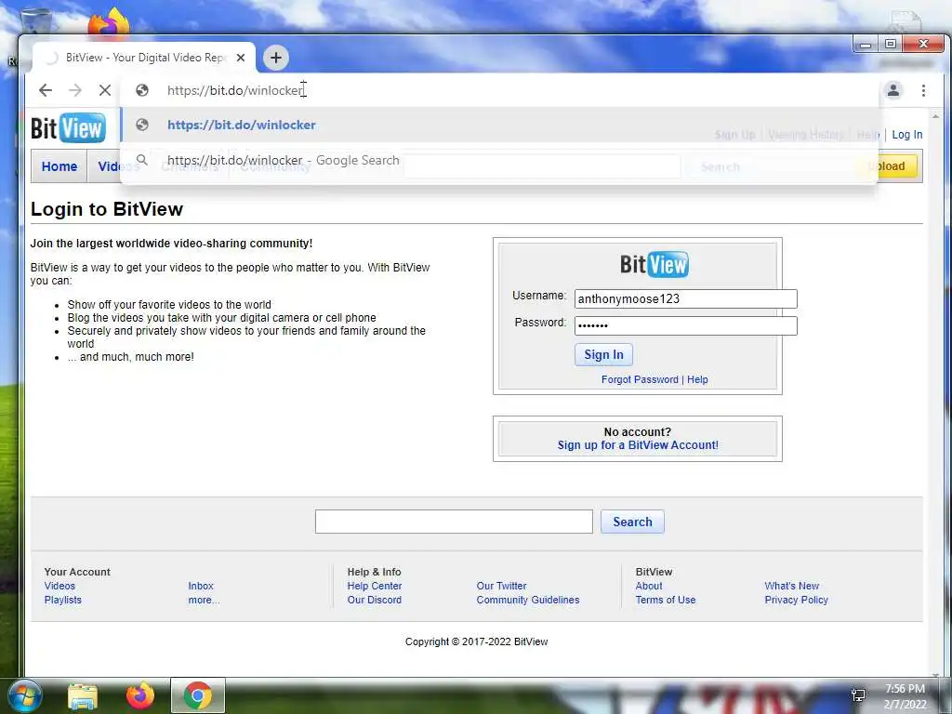Viewport: 952px width, 714px height.
Task: Click the taskbar clock showing 7:56 PM
Action: 905,696
